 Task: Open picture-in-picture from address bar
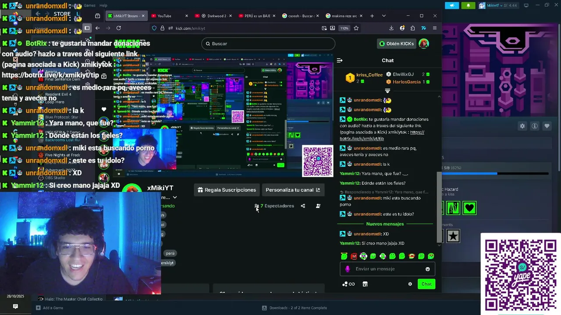(x=324, y=28)
